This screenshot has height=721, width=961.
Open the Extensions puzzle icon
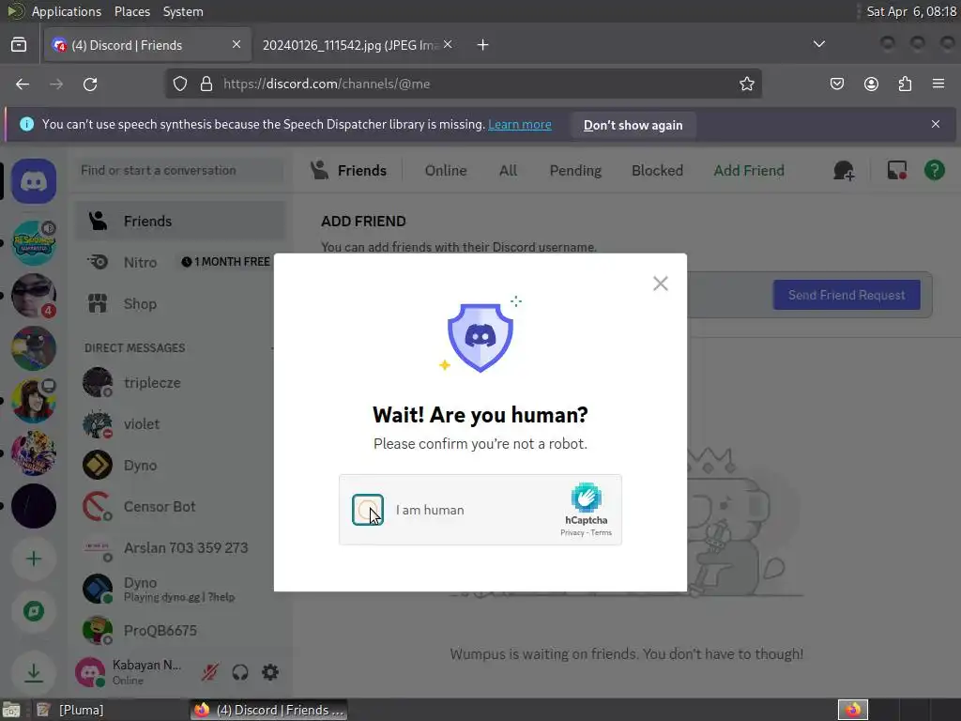pos(905,84)
